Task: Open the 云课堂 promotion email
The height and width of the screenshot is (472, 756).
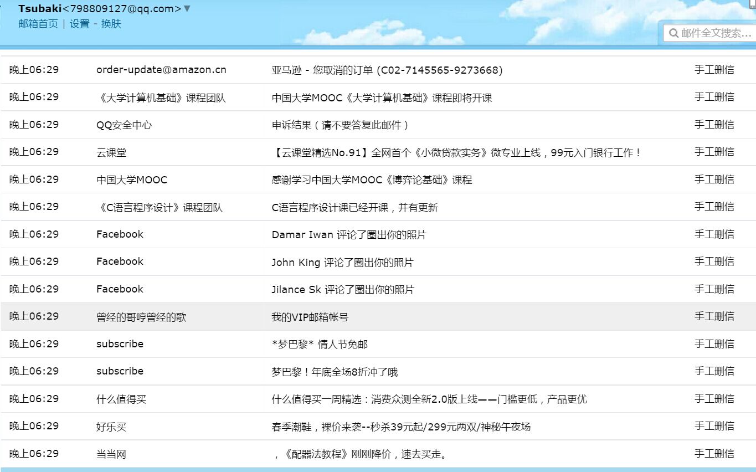Action: point(455,152)
